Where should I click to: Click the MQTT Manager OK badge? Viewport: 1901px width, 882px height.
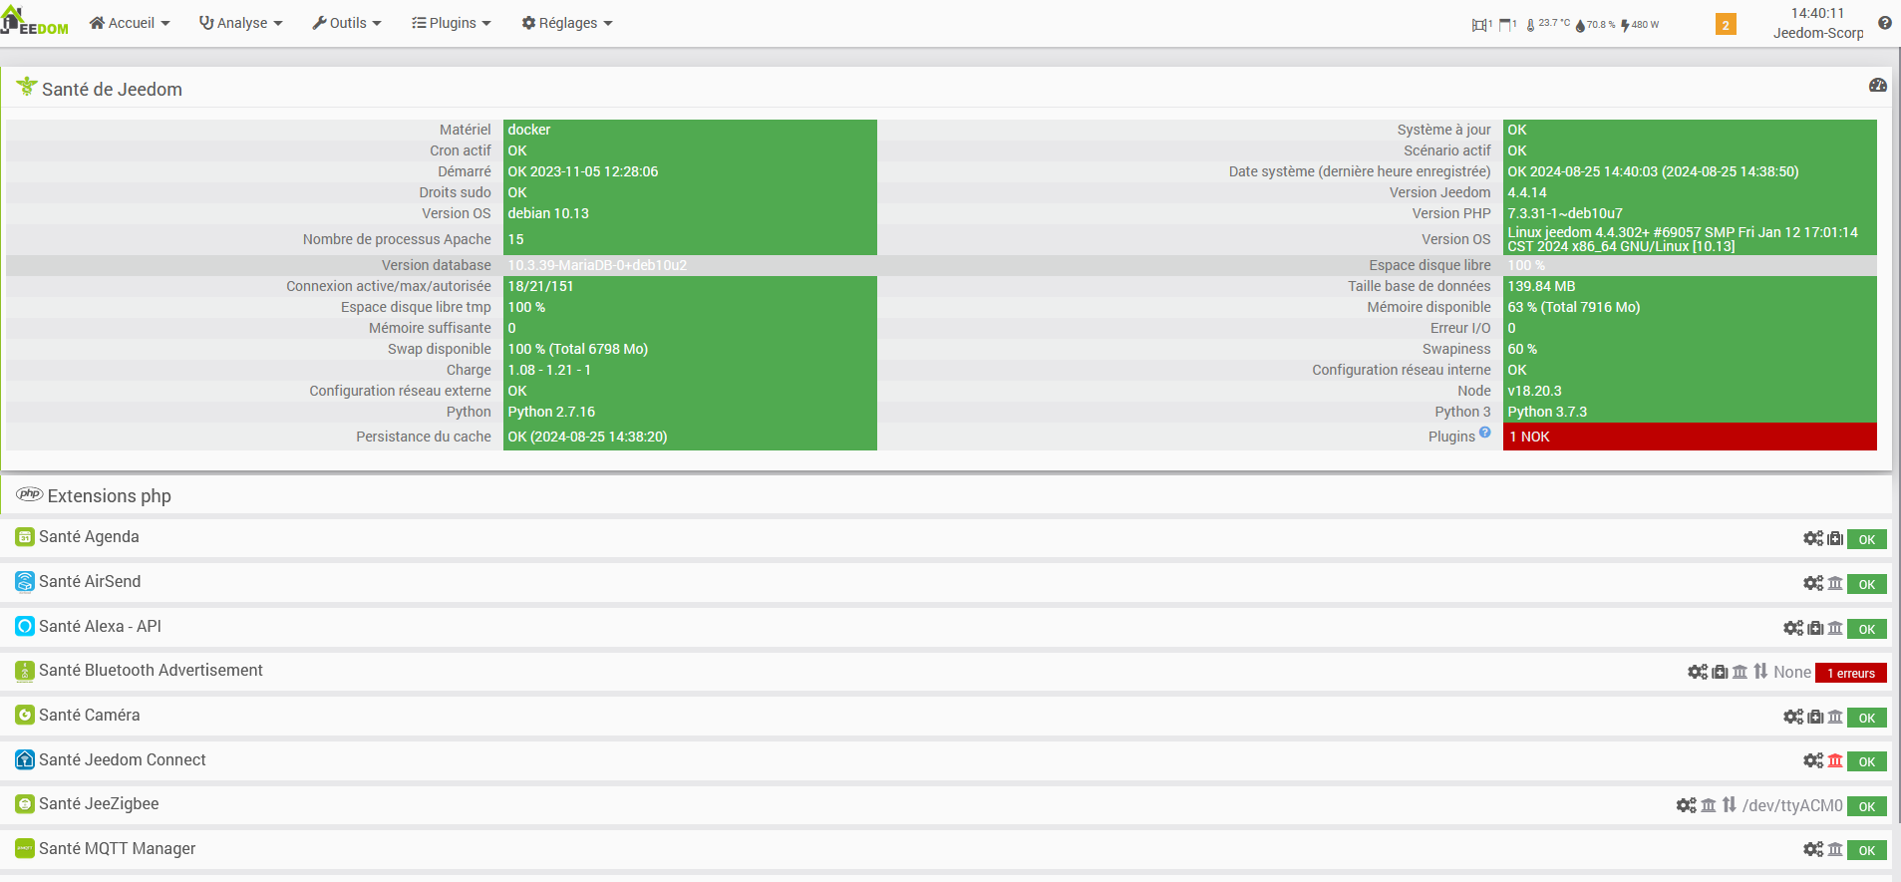1867,850
